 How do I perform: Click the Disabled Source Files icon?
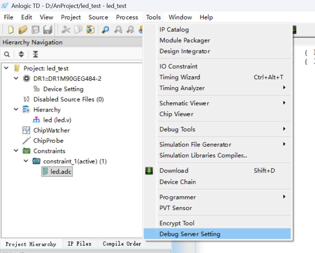(26, 99)
